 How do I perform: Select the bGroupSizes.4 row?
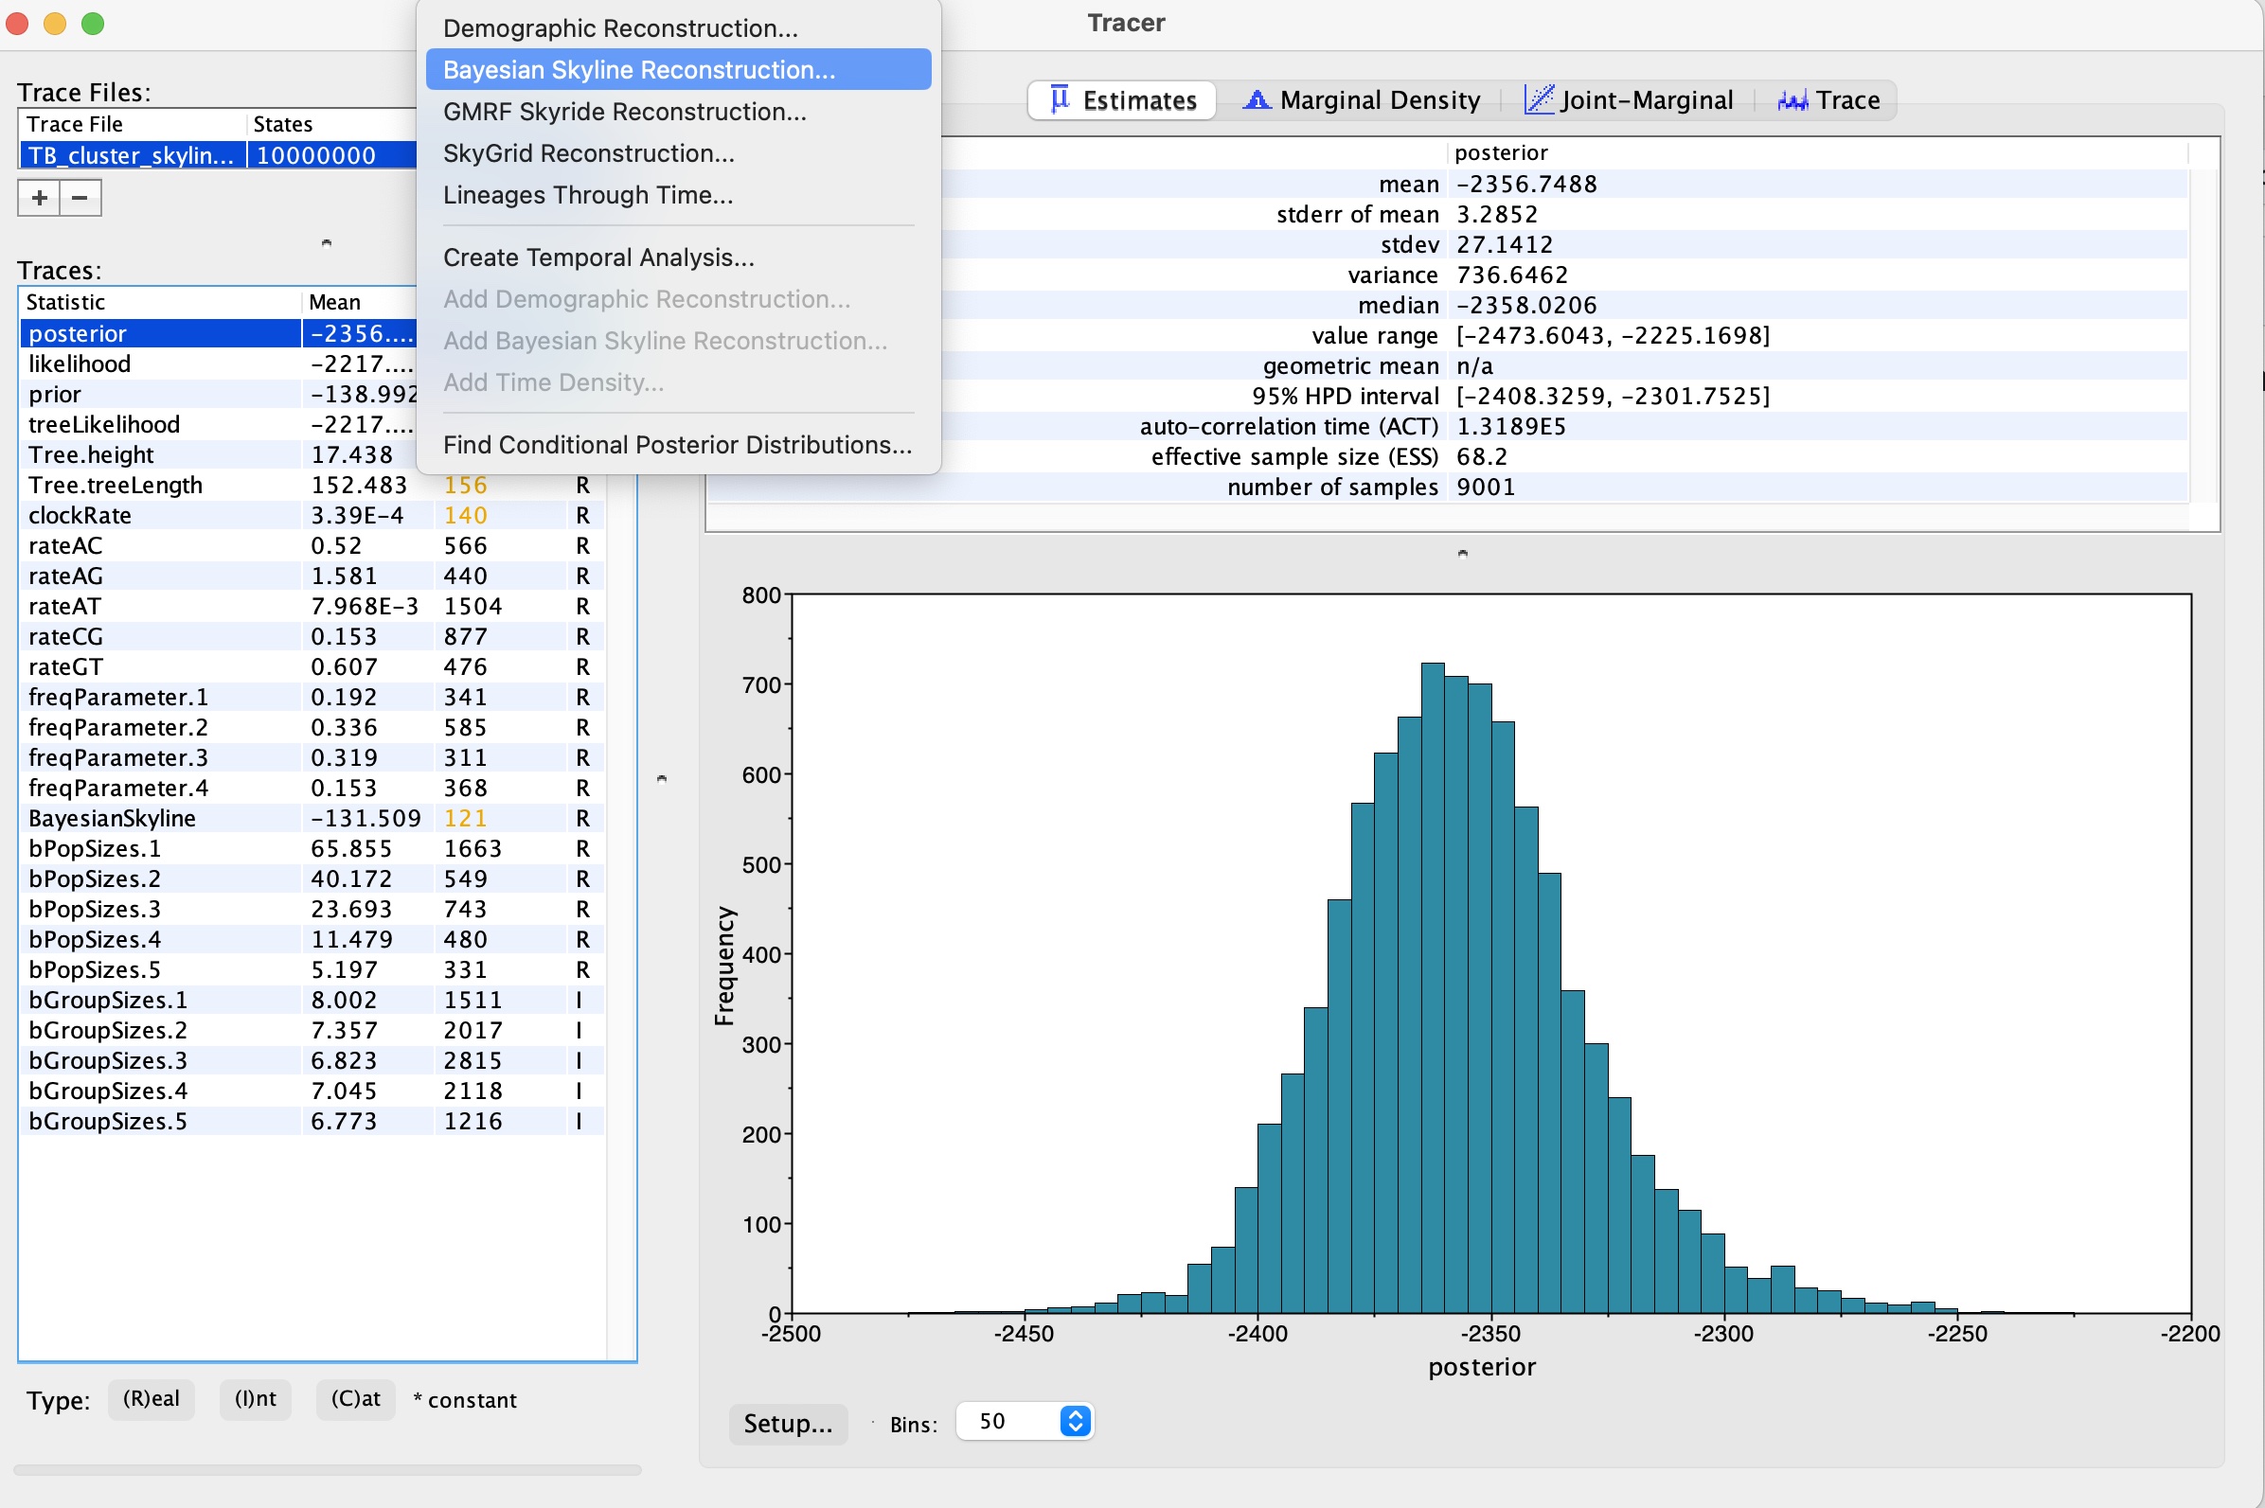(x=312, y=1091)
